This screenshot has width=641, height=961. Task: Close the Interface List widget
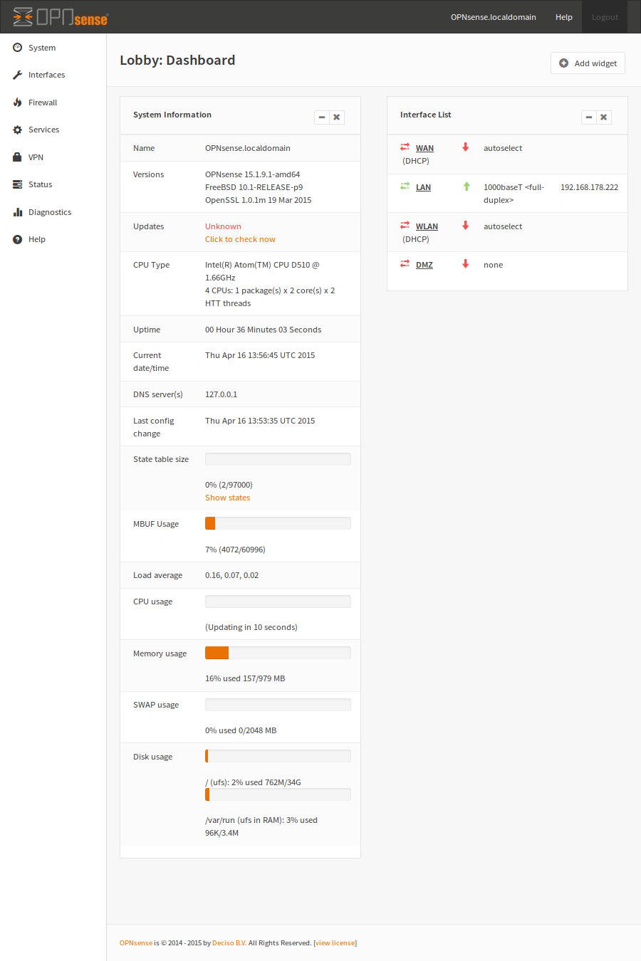[604, 117]
